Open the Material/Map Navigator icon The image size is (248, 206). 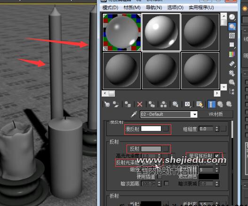pyautogui.click(x=232, y=92)
